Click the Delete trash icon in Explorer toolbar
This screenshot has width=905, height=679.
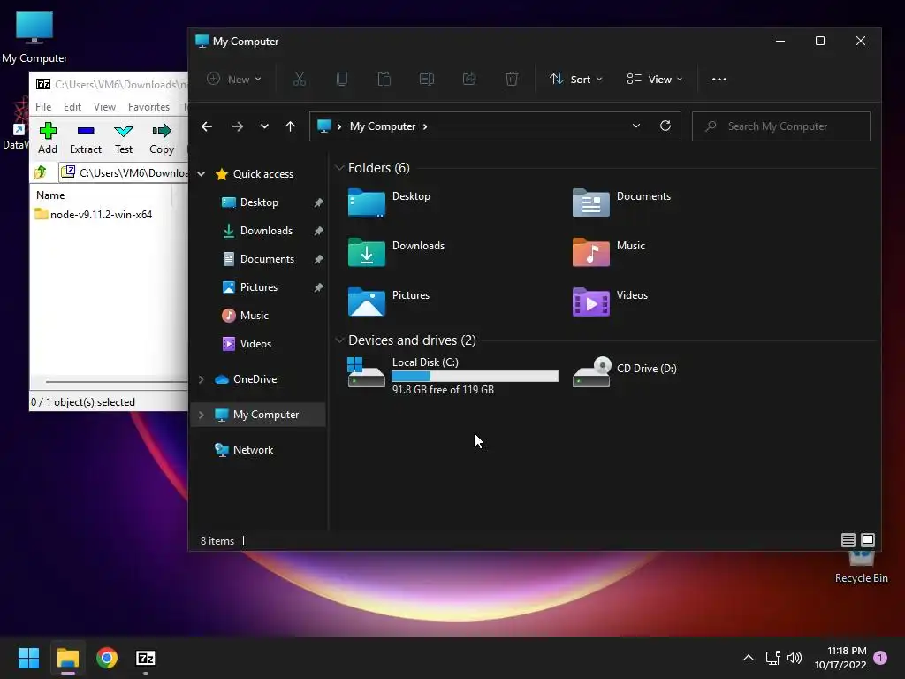point(512,79)
